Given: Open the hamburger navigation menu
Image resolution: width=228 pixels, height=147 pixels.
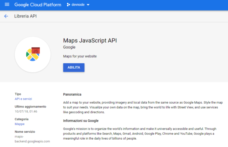Looking at the screenshot, I should pyautogui.click(x=7, y=5).
